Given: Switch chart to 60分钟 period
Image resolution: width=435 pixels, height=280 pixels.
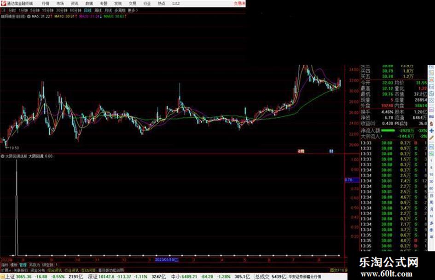Looking at the screenshot, I should pos(75,10).
